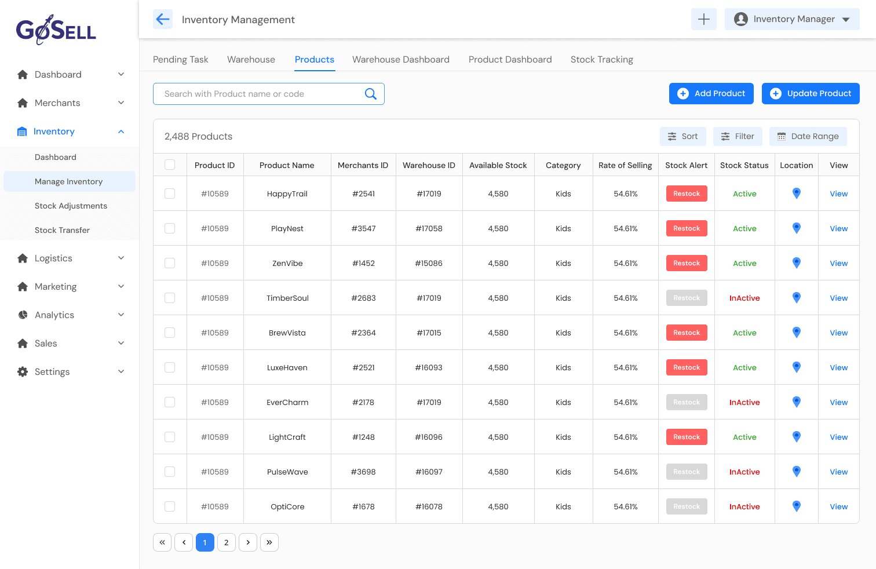Switch to the Stock Tracking tab
Screen dimensions: 876x569
[x=602, y=60]
